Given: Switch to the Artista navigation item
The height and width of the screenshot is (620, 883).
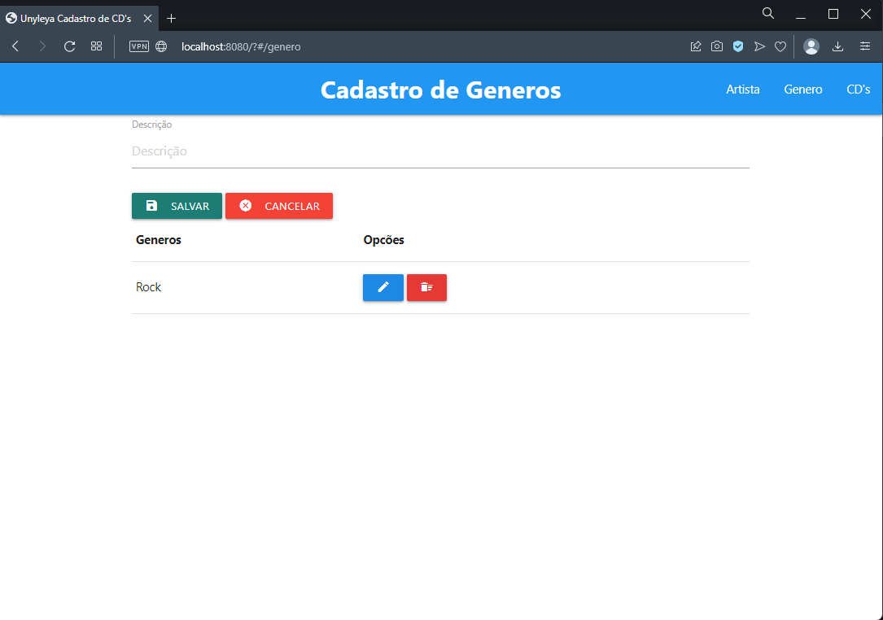Looking at the screenshot, I should point(742,90).
